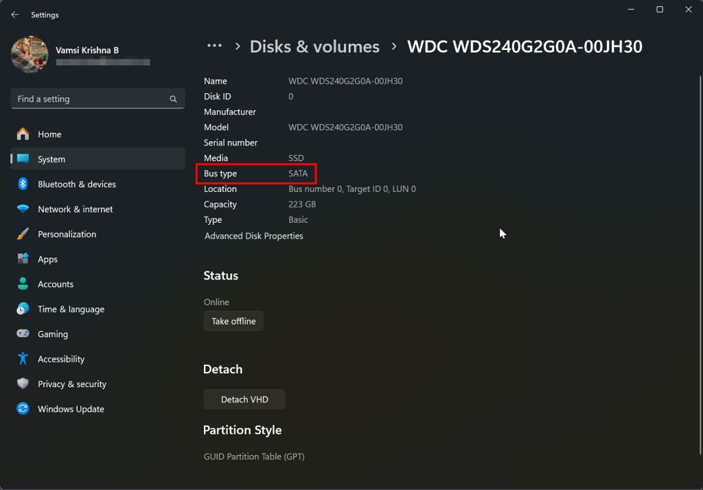The height and width of the screenshot is (490, 703).
Task: Click the SSD media value
Action: (x=296, y=158)
